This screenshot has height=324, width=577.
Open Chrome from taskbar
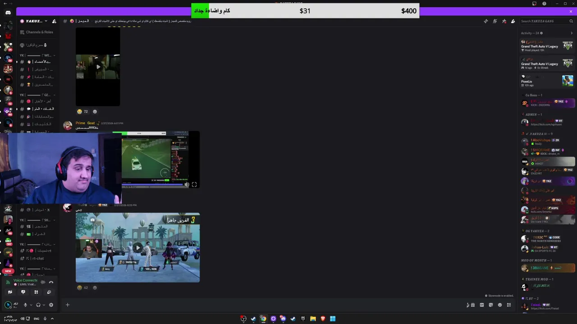coord(263,319)
